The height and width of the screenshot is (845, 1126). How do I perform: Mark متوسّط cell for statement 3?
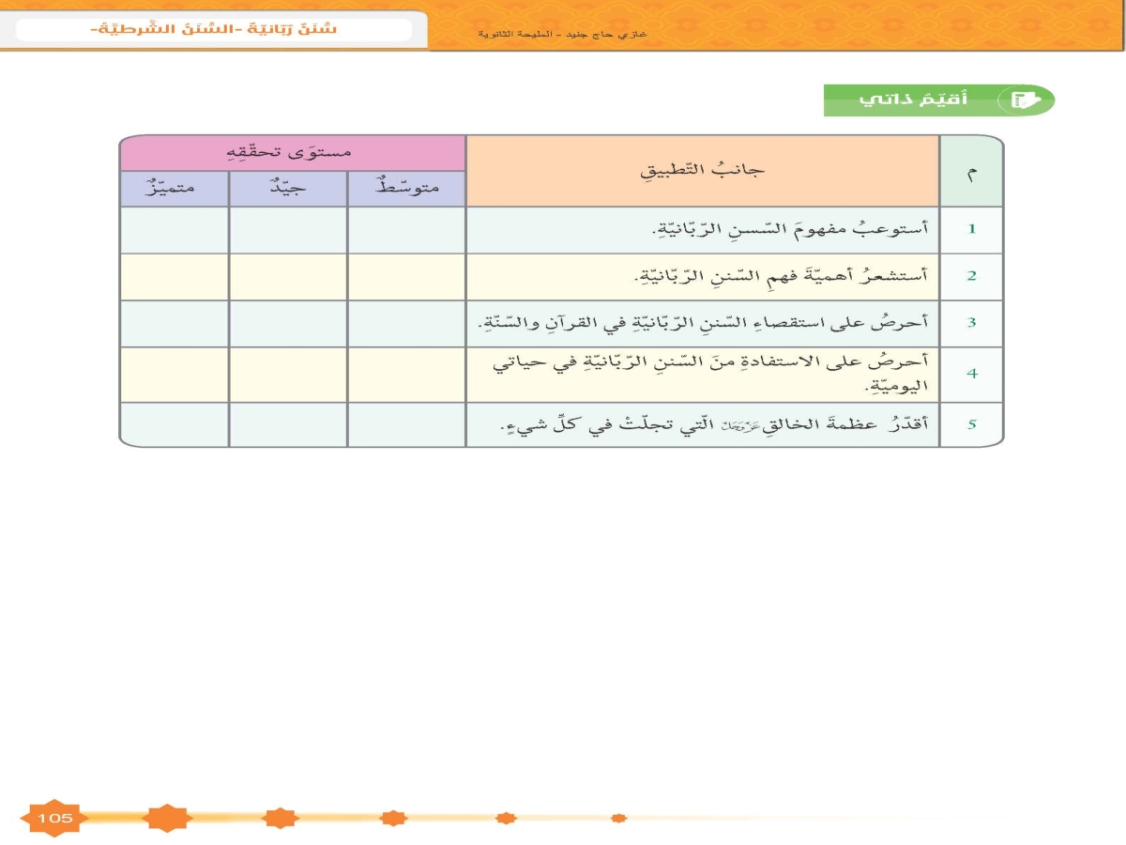pyautogui.click(x=406, y=324)
